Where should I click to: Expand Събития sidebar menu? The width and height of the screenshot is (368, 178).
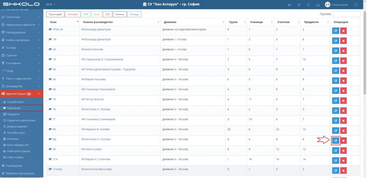pos(22,55)
